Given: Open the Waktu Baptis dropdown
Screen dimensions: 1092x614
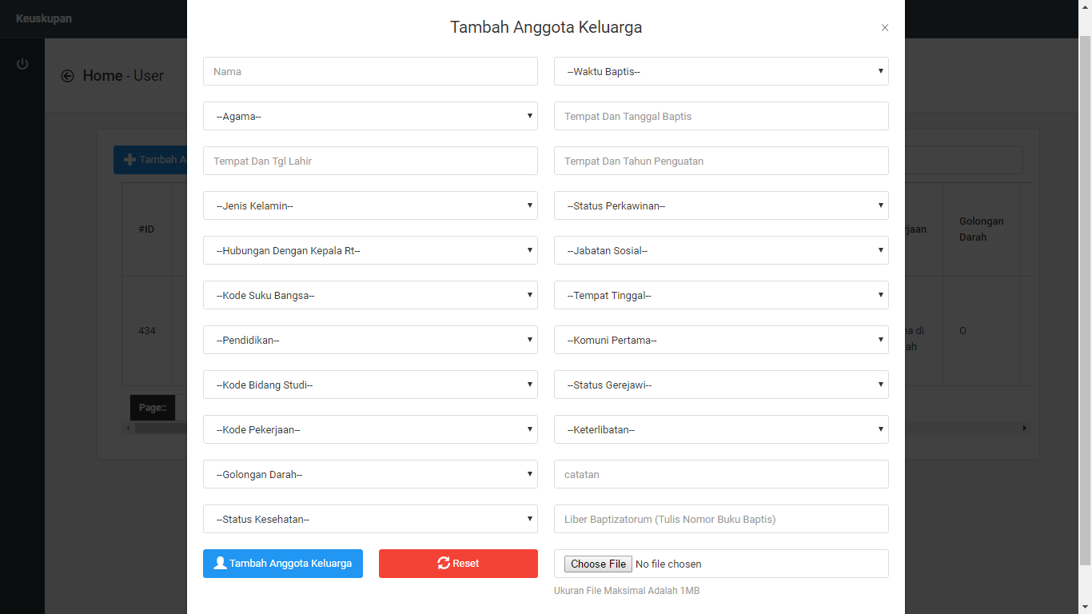Looking at the screenshot, I should (720, 71).
